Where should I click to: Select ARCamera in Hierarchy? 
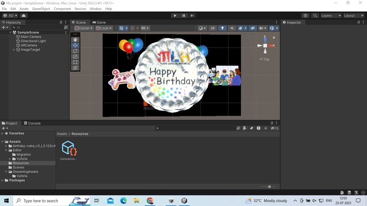[x=29, y=45]
